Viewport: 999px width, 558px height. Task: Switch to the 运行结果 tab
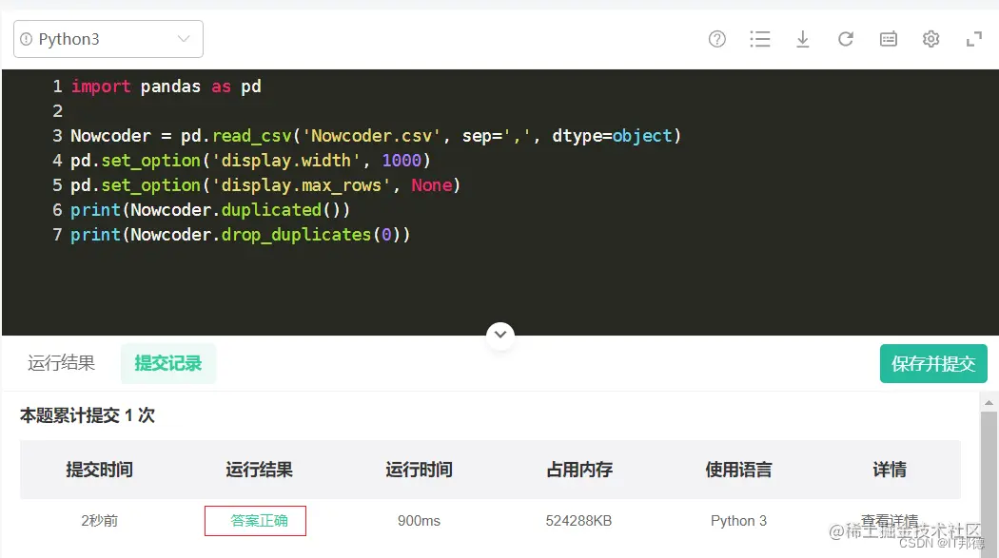(x=61, y=363)
